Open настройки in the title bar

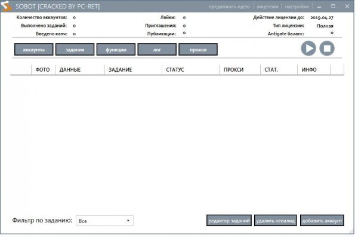coord(297,7)
